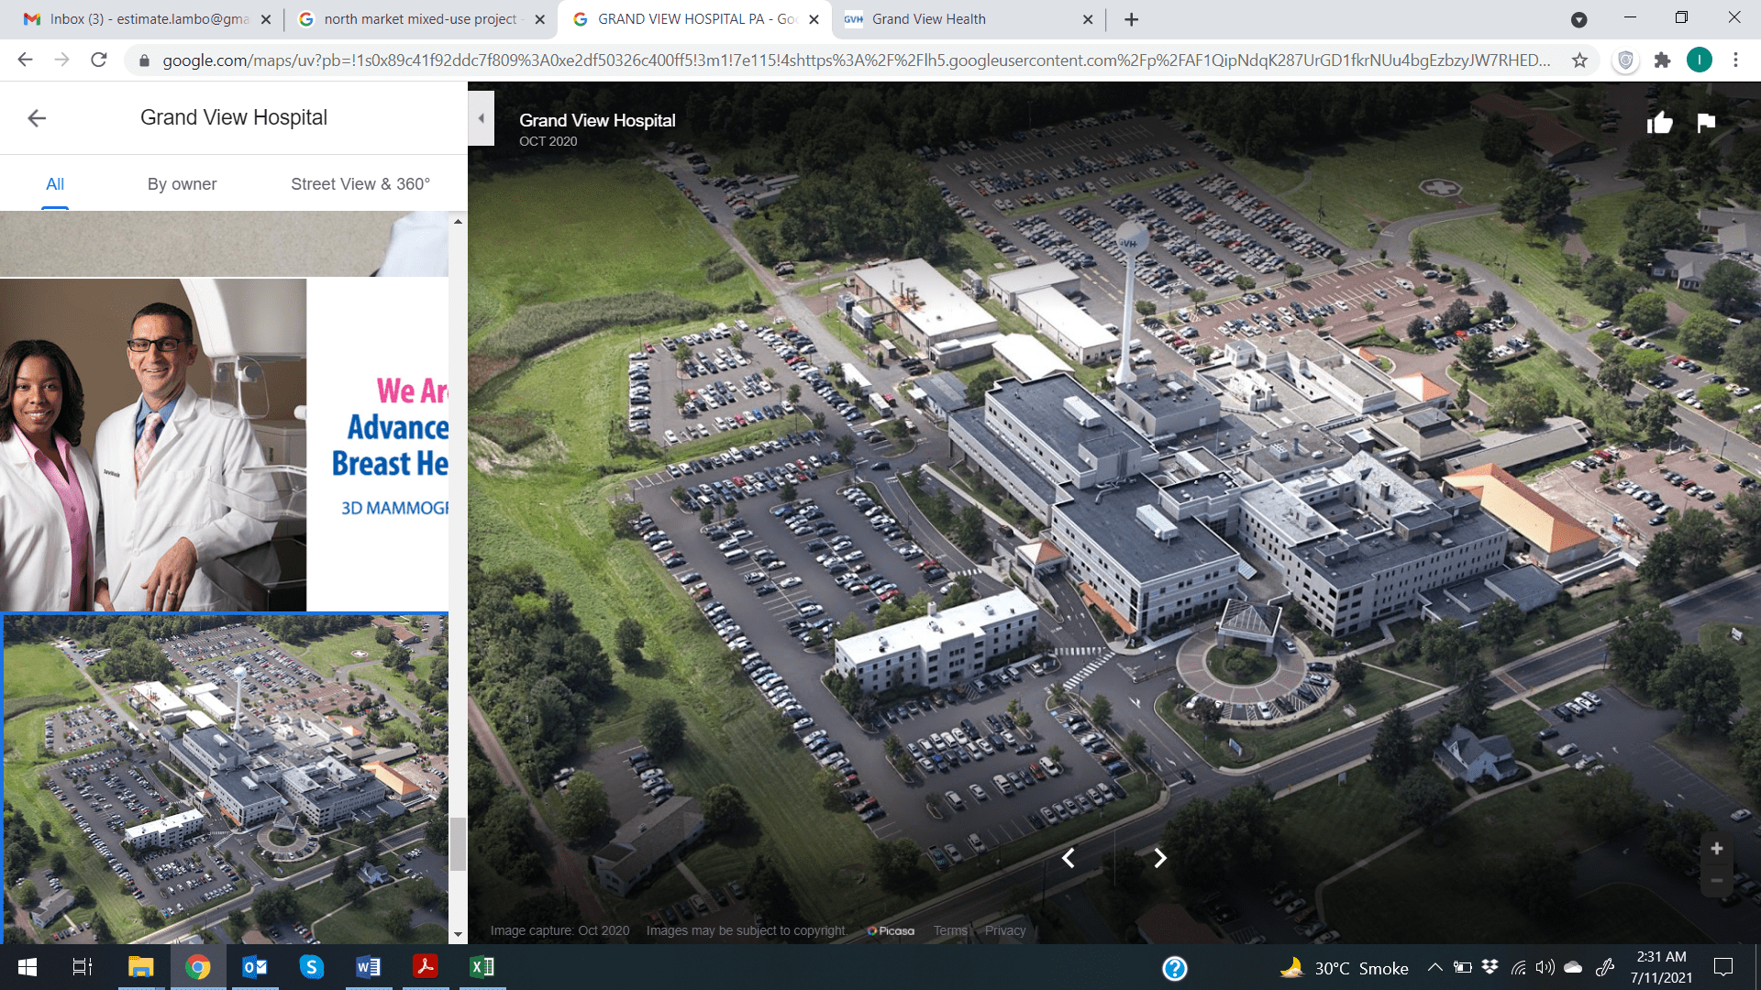The height and width of the screenshot is (990, 1761).
Task: Like the Grand View Hospital photo
Action: click(x=1661, y=122)
